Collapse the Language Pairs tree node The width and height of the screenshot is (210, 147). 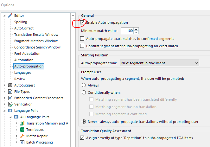(x=4, y=111)
